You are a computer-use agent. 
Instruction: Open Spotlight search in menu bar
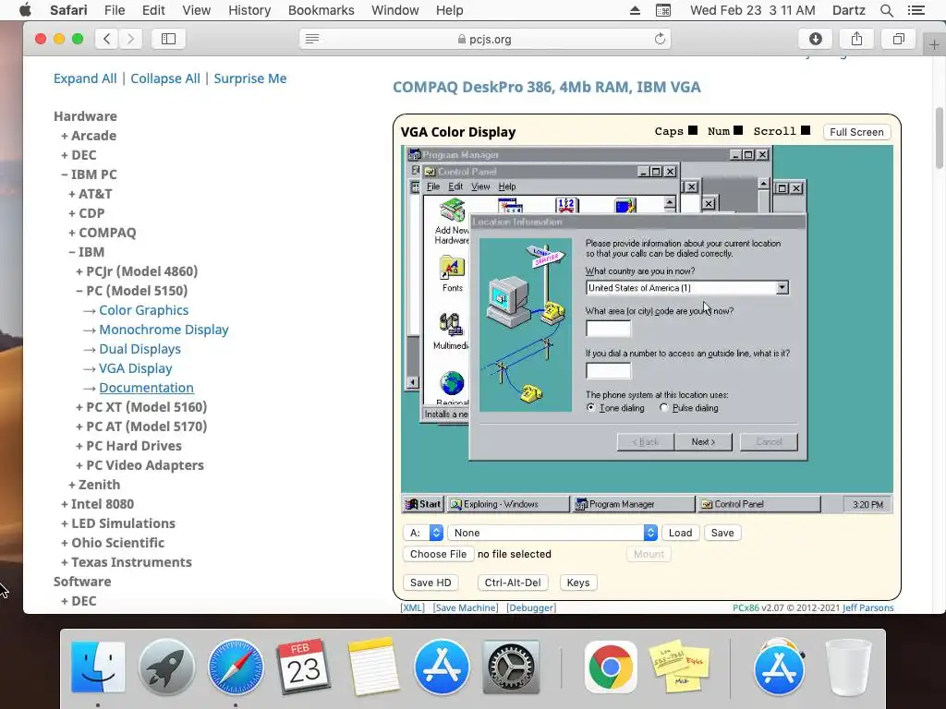pos(886,10)
